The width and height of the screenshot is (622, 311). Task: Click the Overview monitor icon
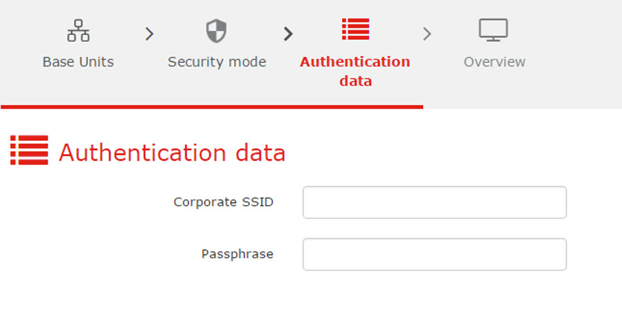coord(493,30)
